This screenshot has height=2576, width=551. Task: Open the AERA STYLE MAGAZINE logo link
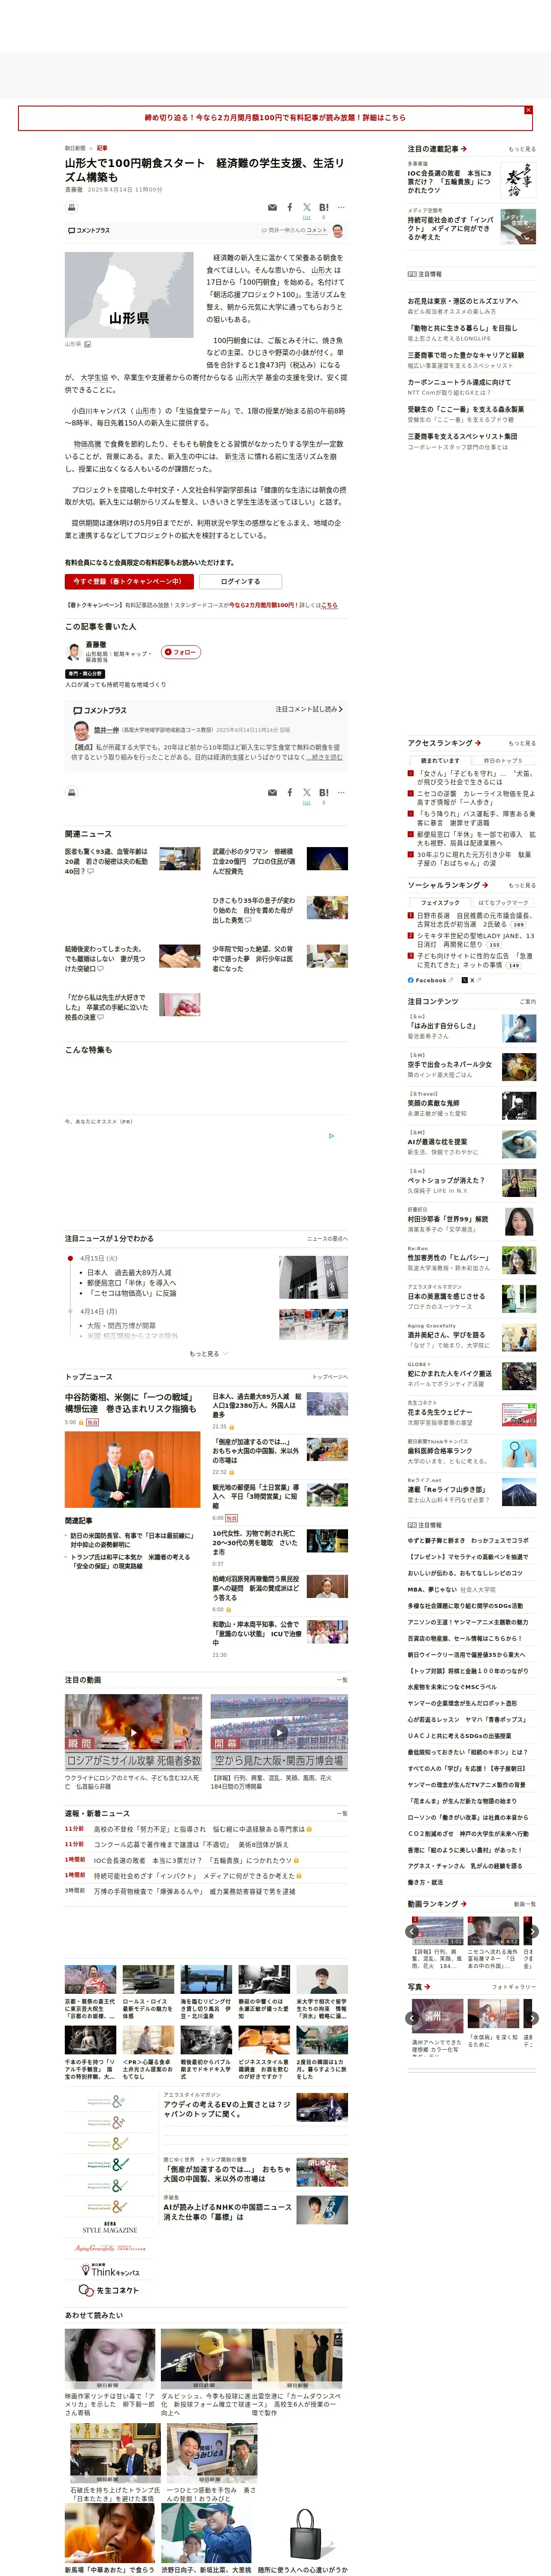[x=109, y=2227]
